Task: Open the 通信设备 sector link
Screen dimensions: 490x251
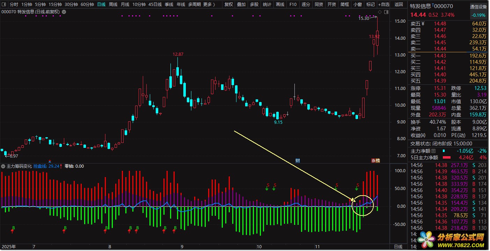Action: coord(478,7)
